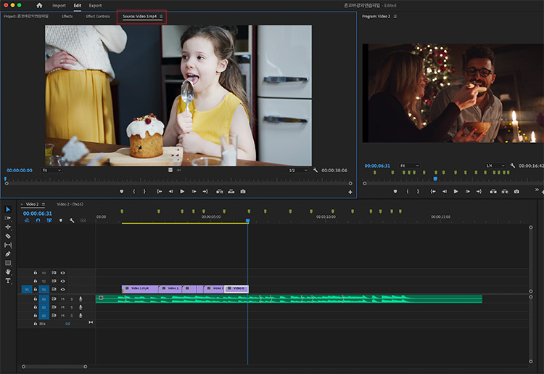Choose the Pen tool
Screen dimensions: 544x374
click(x=8, y=254)
